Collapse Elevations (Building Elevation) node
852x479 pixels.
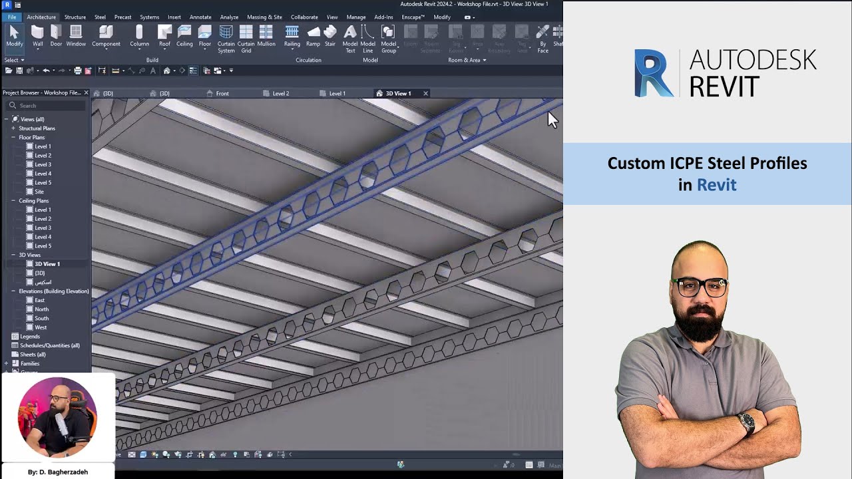click(x=13, y=291)
